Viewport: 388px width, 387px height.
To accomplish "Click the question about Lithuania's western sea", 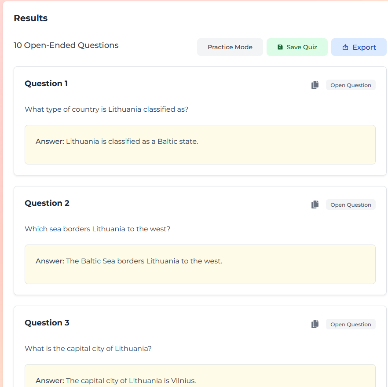I will pyautogui.click(x=97, y=229).
